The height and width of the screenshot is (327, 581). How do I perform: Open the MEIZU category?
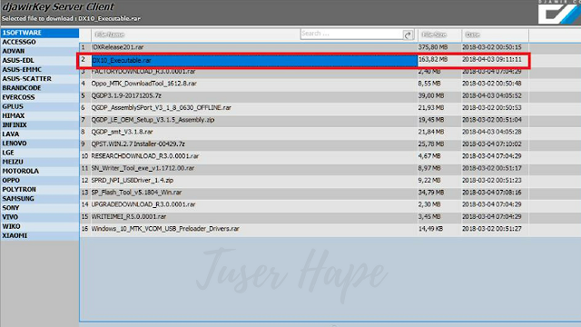40,162
